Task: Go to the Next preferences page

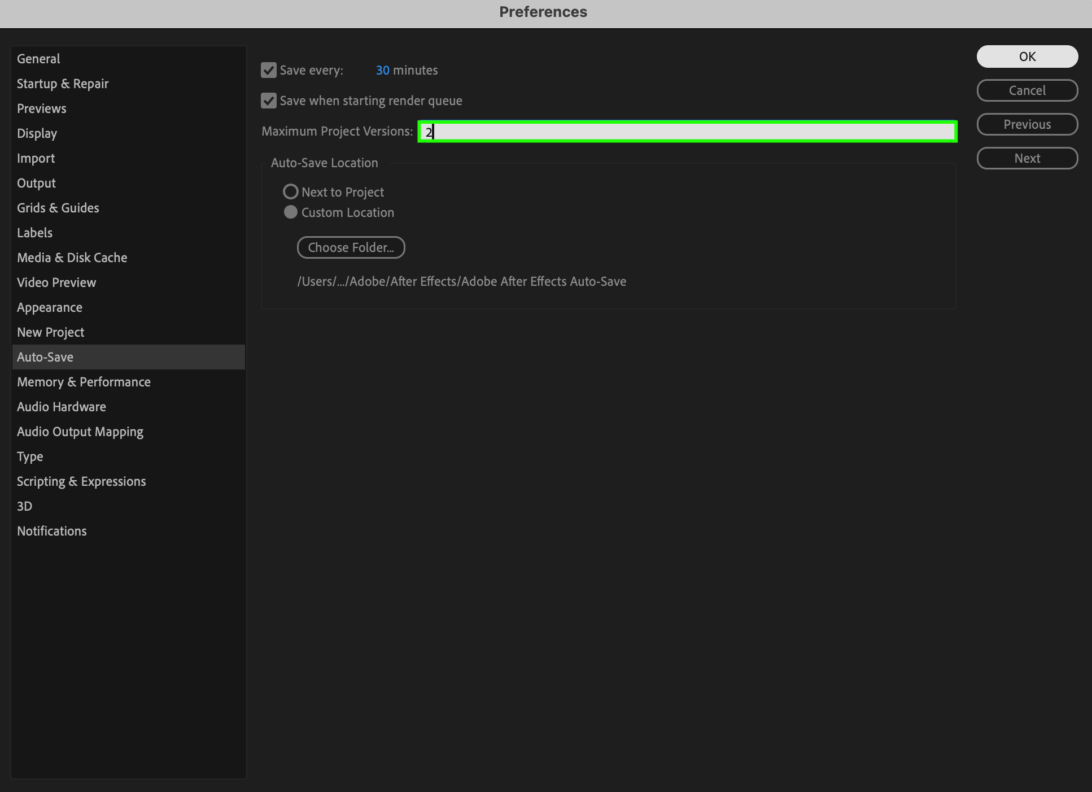Action: 1027,158
